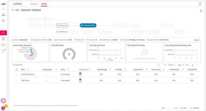This screenshot has width=206, height=111.
Task: Filter the VM Memory Ballooning column
Action: pos(183,69)
